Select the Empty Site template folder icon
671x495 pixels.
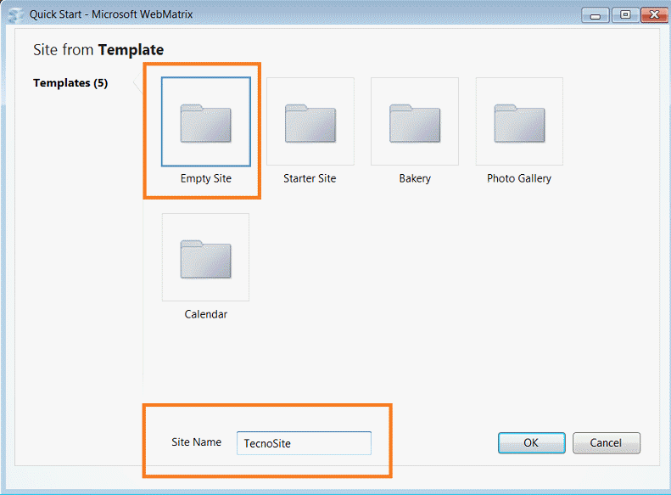pos(205,123)
